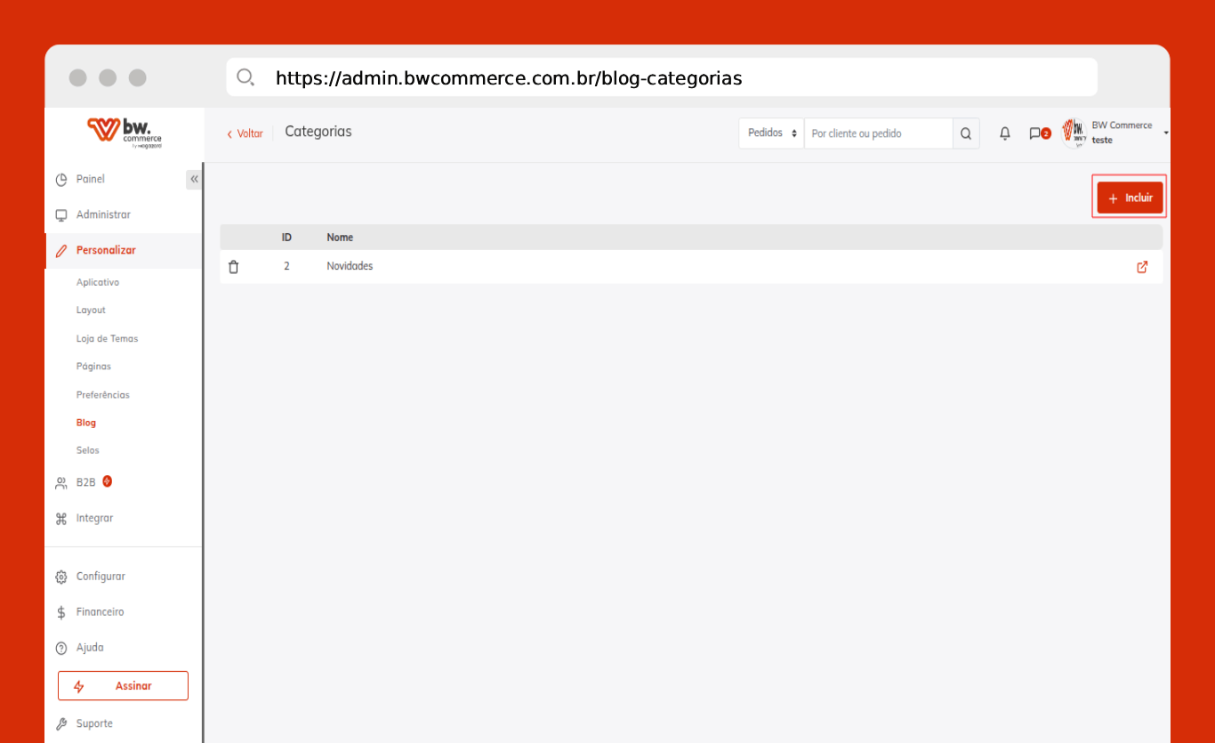Delete the Novidades category with trash icon

[x=234, y=267]
